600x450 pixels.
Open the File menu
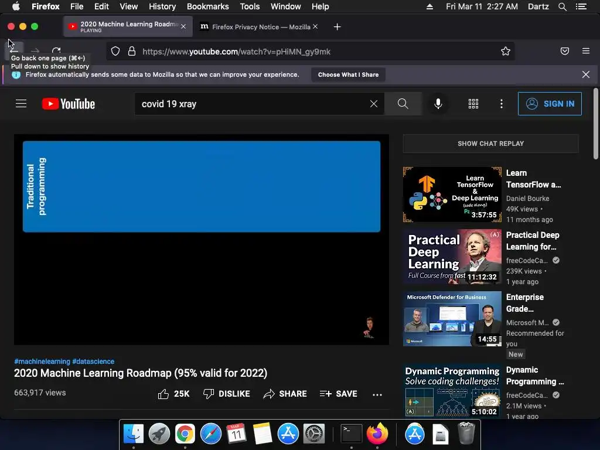point(77,6)
